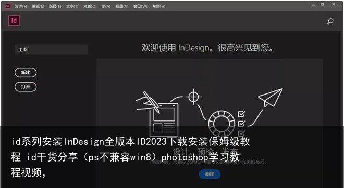Image resolution: width=344 pixels, height=188 pixels.
Task: Click the 新建 button in left sidebar
Action: point(26,72)
